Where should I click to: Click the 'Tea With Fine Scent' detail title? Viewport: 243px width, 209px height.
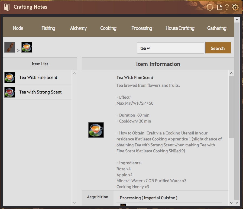tap(135, 78)
